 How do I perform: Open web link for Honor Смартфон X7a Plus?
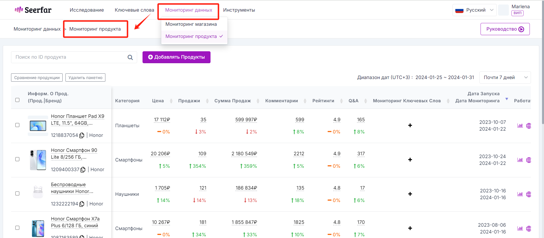pyautogui.click(x=529, y=229)
